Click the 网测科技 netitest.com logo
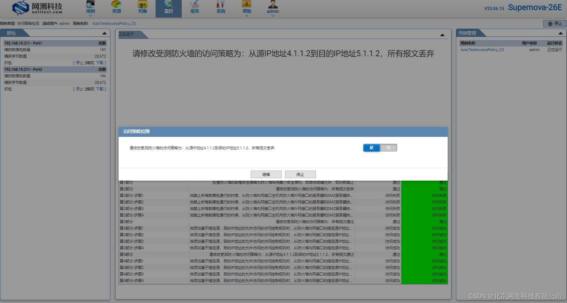Viewport: 567px width, 303px height. pyautogui.click(x=37, y=8)
